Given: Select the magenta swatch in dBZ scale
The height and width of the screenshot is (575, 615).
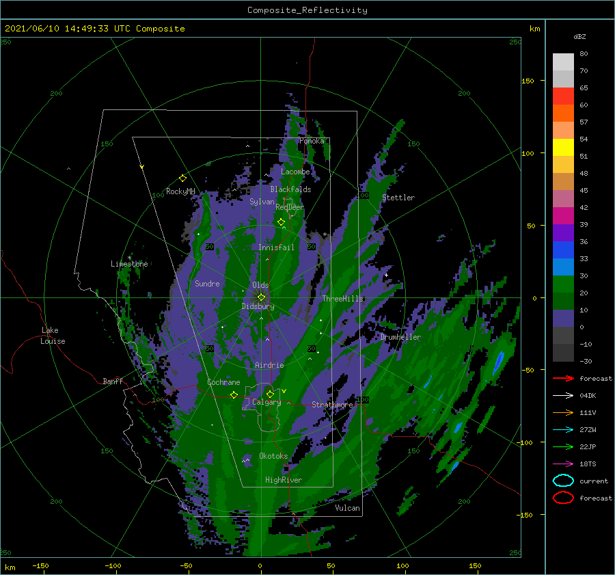Looking at the screenshot, I should (x=563, y=216).
